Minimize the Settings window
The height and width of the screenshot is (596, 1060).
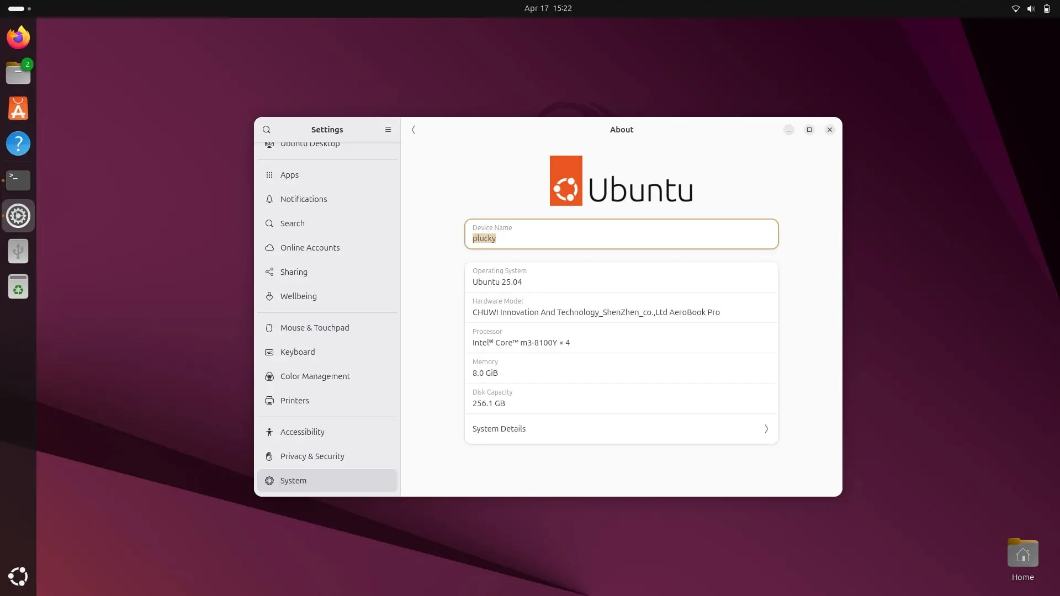(788, 130)
